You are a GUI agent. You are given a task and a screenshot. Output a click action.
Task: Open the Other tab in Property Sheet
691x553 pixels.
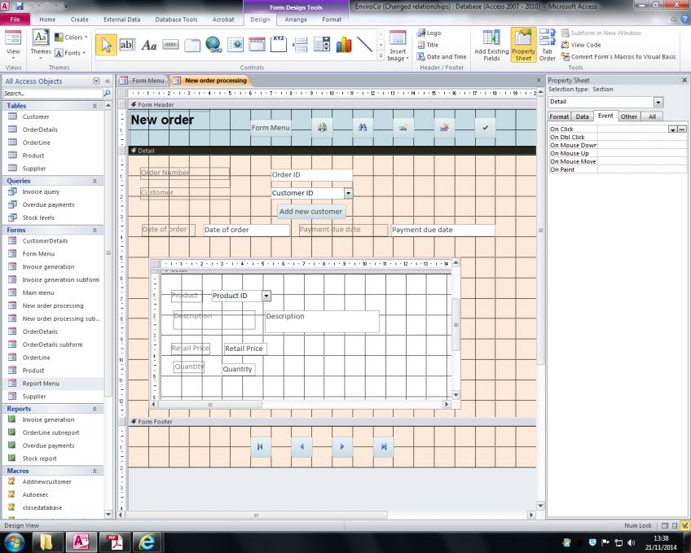628,116
